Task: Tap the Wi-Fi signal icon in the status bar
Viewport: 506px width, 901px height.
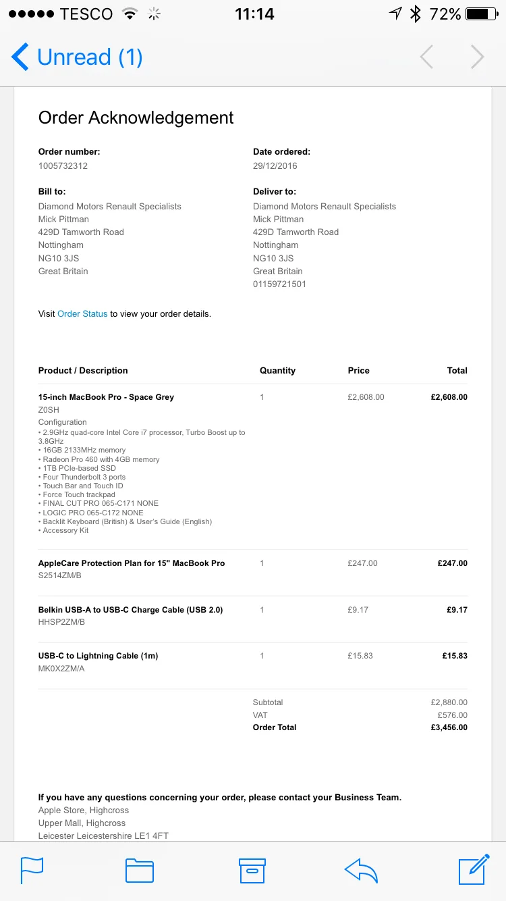Action: tap(130, 14)
